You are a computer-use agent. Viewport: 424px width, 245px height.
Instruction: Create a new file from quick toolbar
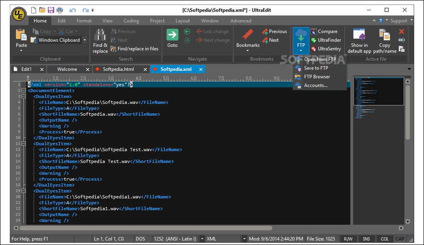pyautogui.click(x=34, y=10)
